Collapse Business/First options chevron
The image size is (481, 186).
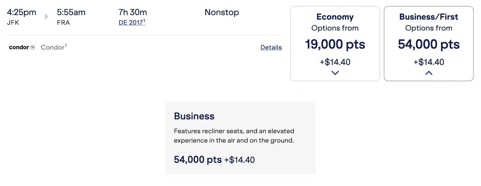428,73
